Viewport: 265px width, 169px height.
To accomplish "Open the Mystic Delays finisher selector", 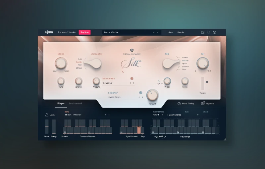I will click(114, 97).
